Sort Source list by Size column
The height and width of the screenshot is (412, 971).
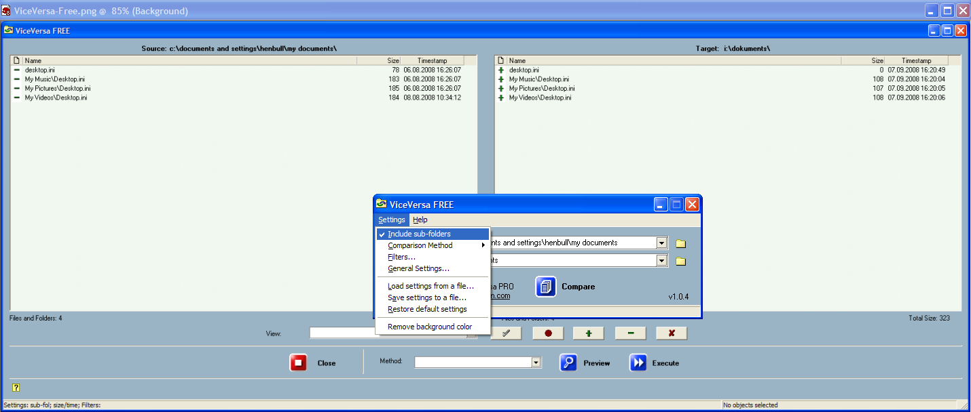pyautogui.click(x=379, y=60)
